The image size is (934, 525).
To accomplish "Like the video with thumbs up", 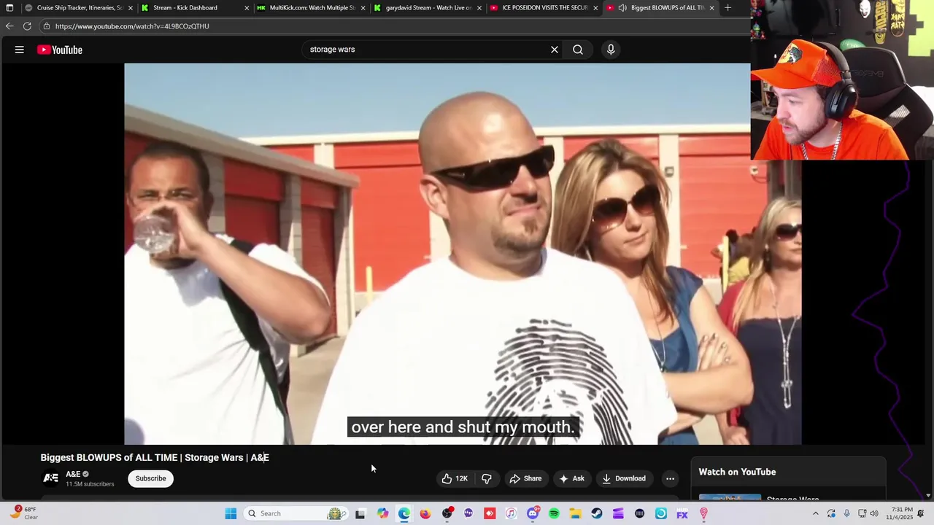I will coord(454,478).
